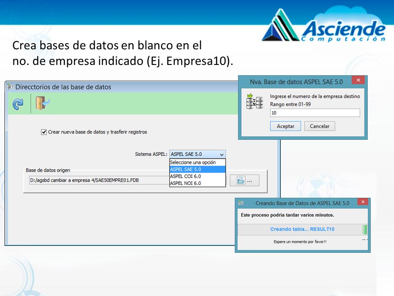Select ASPEL SAE 5.0 in dropdown list
This screenshot has width=394, height=296.
tap(197, 169)
